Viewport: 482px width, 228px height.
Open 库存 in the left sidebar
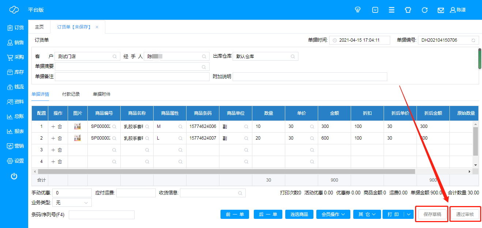[15, 72]
